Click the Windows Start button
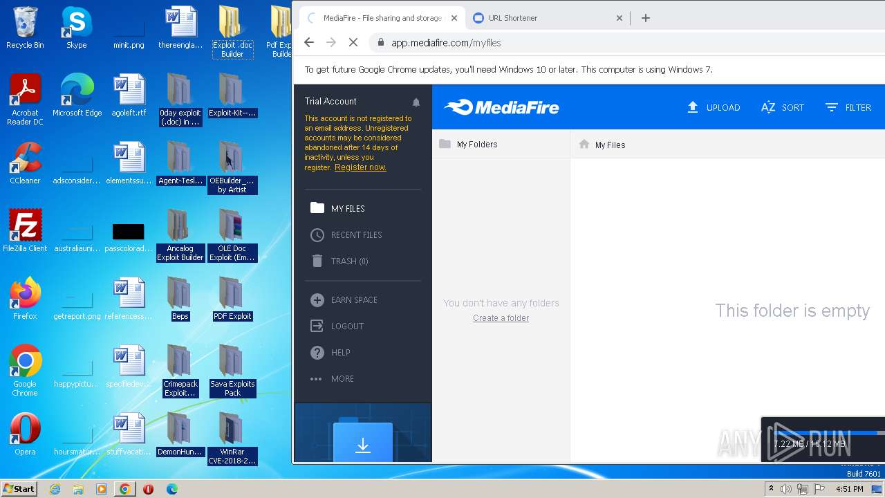 pos(19,488)
